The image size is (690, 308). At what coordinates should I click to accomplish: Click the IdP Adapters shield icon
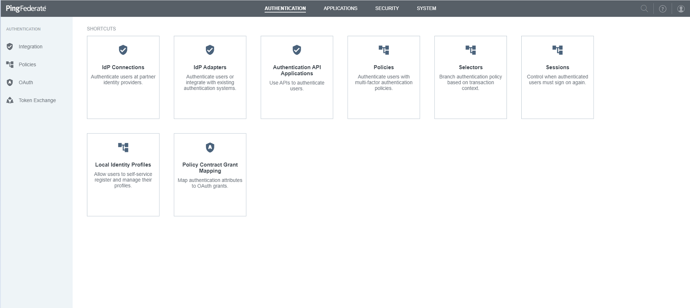tap(210, 50)
